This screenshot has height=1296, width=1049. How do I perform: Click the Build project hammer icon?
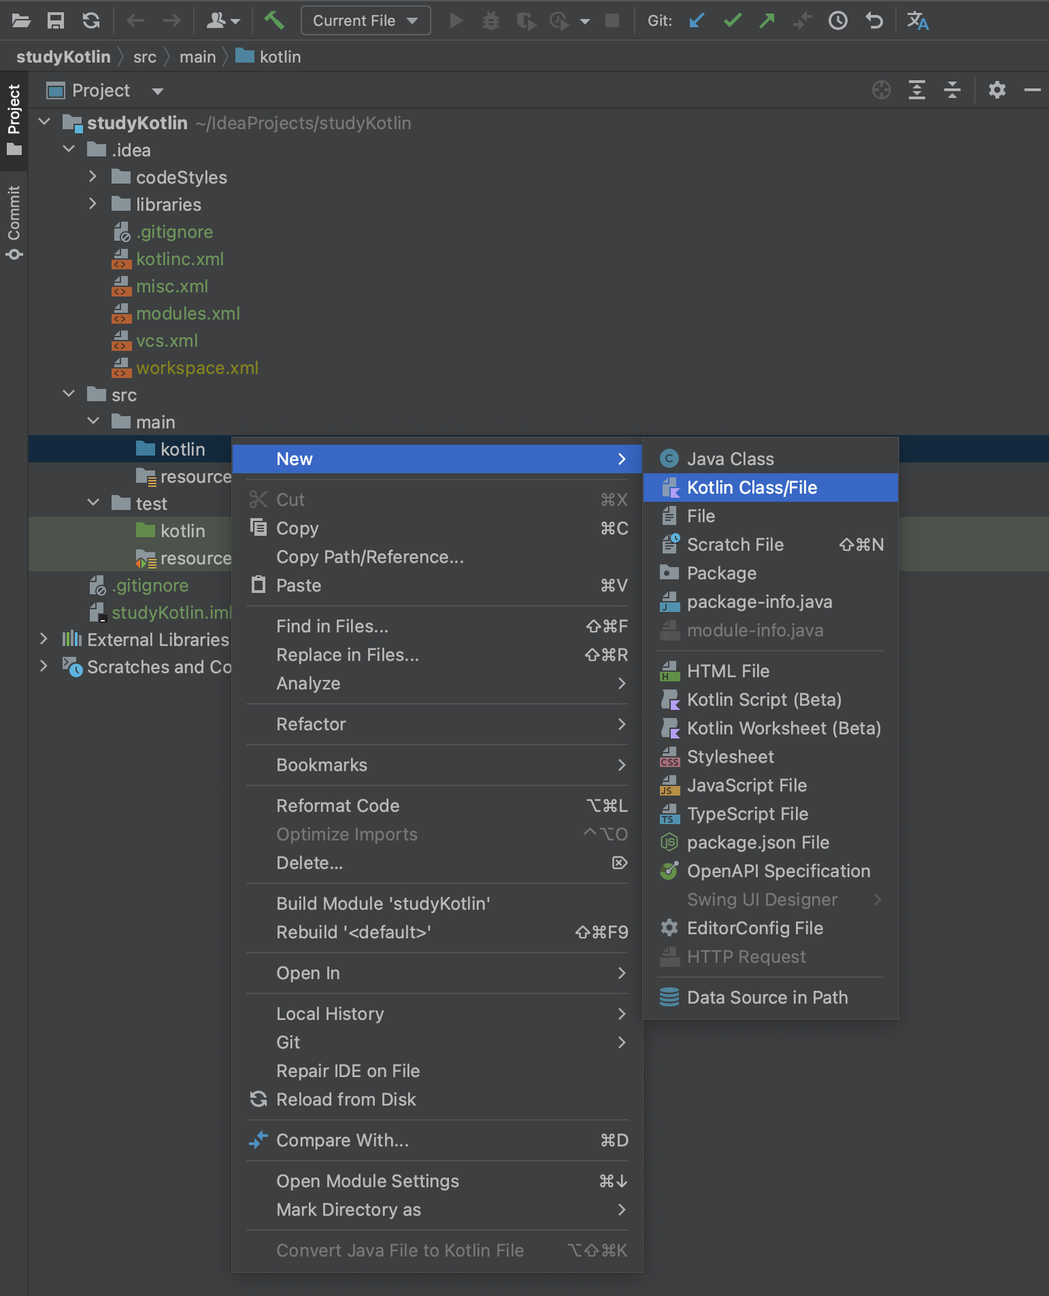(x=274, y=20)
